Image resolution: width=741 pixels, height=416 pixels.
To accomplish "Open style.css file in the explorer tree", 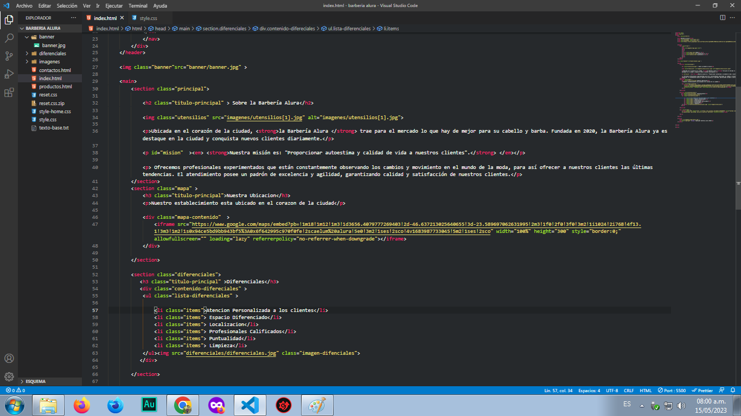I will point(50,120).
